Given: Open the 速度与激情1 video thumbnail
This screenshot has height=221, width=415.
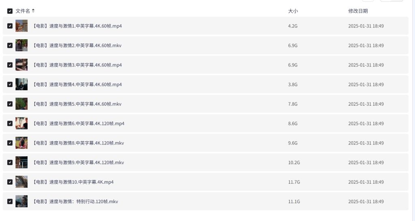Looking at the screenshot, I should (21, 26).
